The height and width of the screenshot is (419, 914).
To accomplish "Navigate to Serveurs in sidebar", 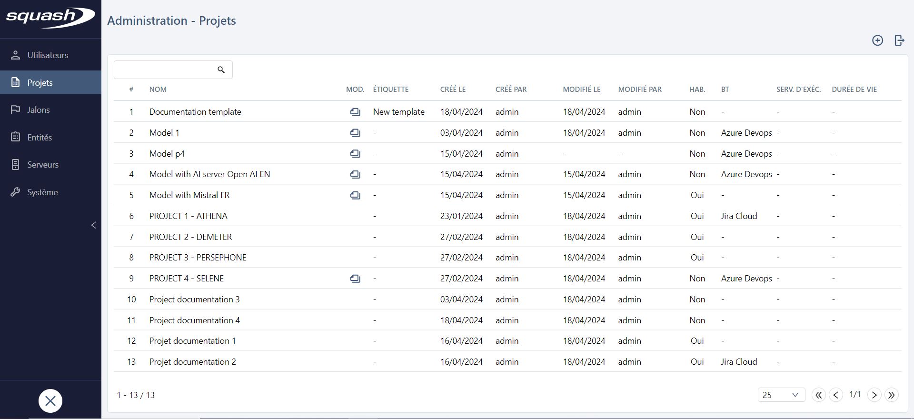I will click(43, 165).
